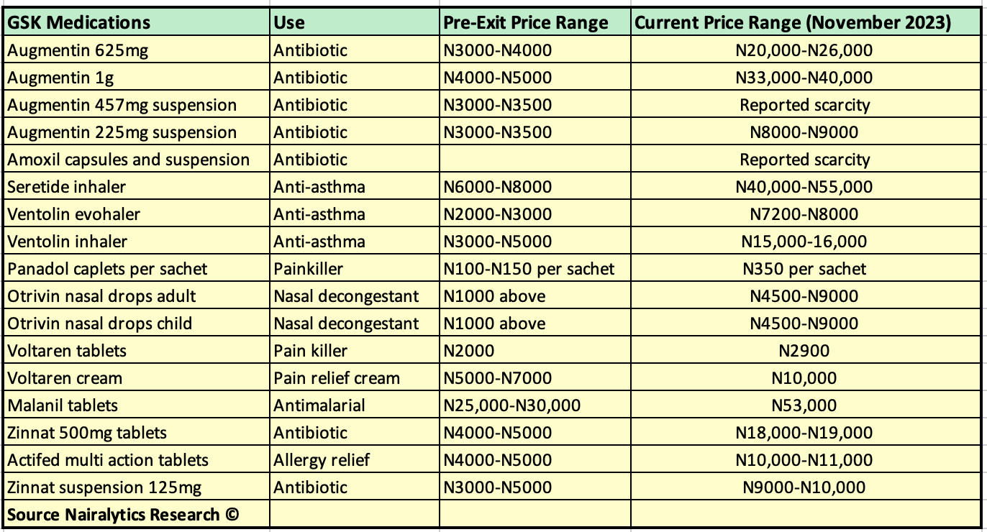Screen dimensions: 987x532
Task: Select the Augmentin 625mg cell
Action: click(137, 50)
